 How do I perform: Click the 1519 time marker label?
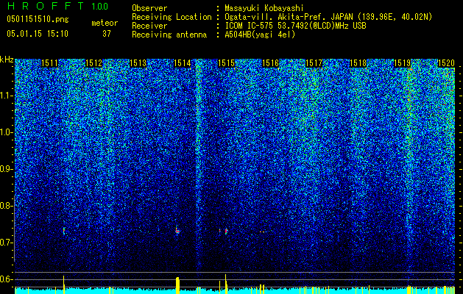click(403, 63)
